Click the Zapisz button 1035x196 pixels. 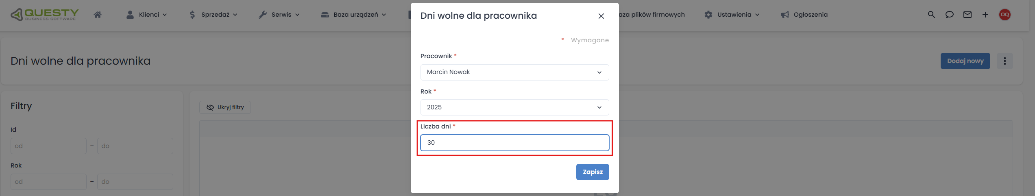593,172
